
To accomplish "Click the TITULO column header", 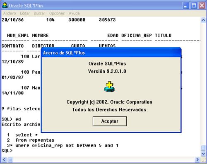I will click(x=163, y=36).
